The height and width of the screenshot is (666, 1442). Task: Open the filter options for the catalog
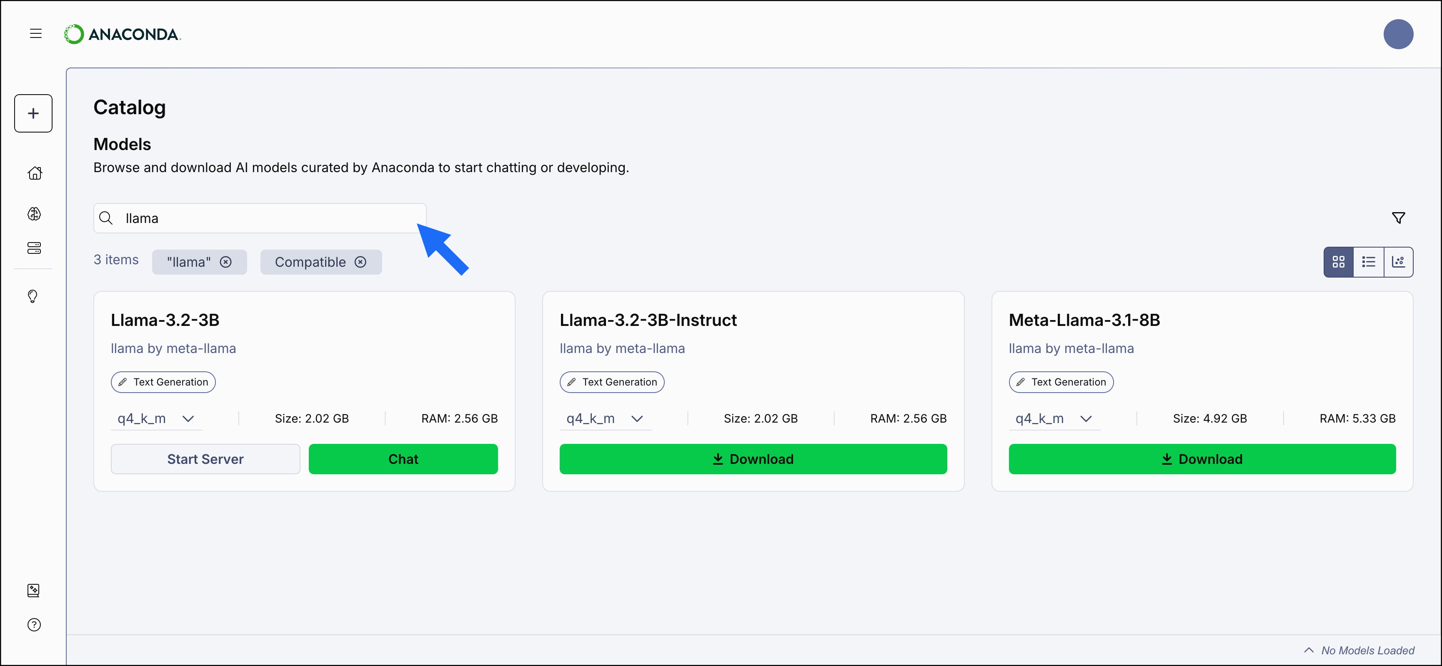pyautogui.click(x=1399, y=218)
